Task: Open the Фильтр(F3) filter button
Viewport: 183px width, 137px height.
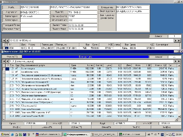Action: click(12, 57)
